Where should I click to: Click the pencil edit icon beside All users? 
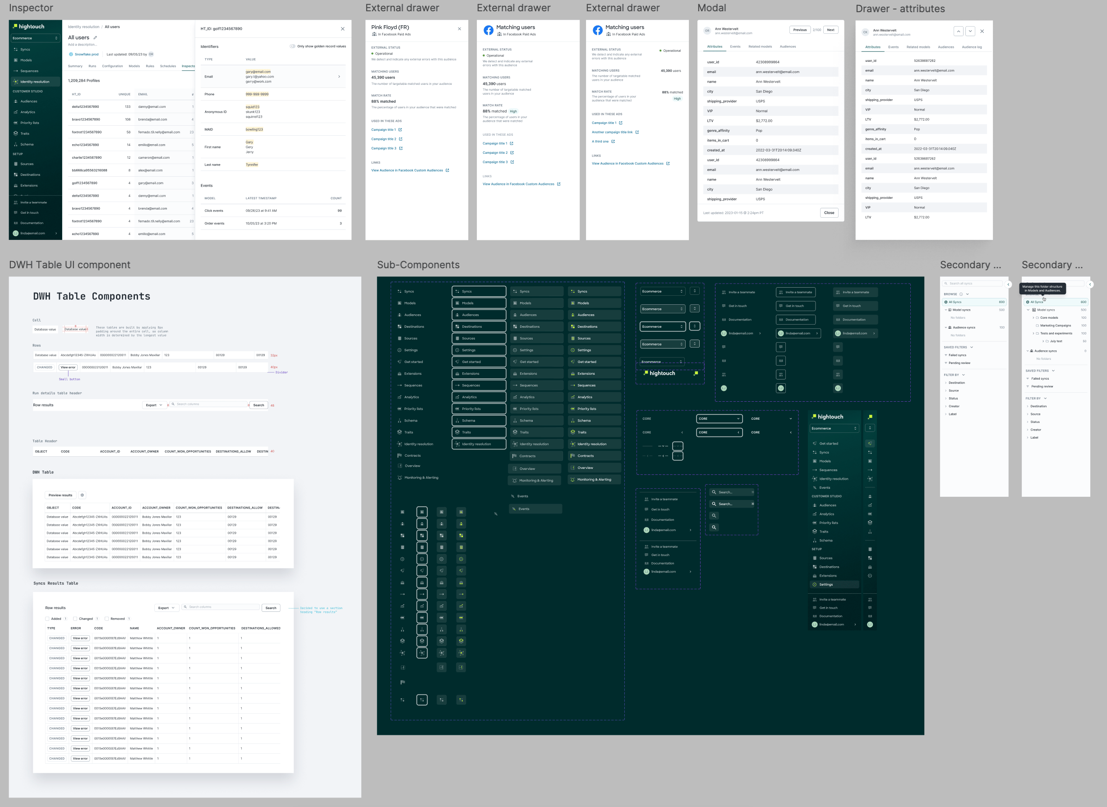tap(95, 37)
